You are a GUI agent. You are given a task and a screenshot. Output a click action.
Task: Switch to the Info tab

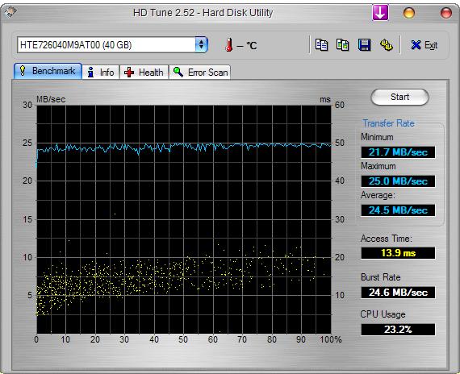tap(101, 72)
